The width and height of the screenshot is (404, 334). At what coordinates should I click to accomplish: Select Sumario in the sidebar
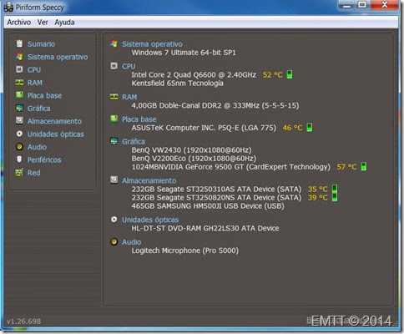click(41, 44)
